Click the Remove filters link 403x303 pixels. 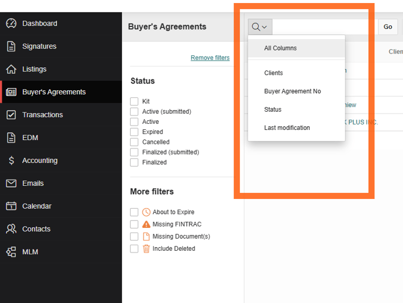(x=210, y=58)
